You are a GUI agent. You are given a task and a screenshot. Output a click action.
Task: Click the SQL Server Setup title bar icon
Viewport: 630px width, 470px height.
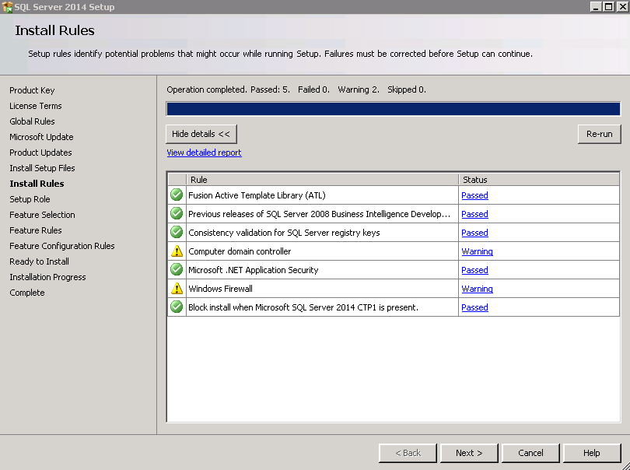pyautogui.click(x=7, y=7)
